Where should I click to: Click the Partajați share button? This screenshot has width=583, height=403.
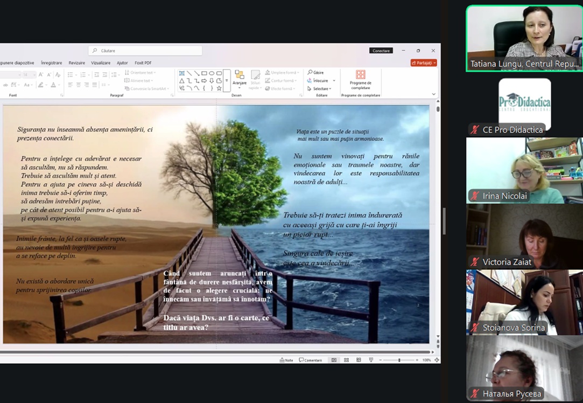coord(424,63)
